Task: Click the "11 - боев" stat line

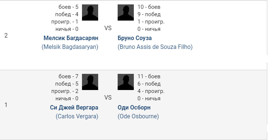Action: [x=149, y=76]
